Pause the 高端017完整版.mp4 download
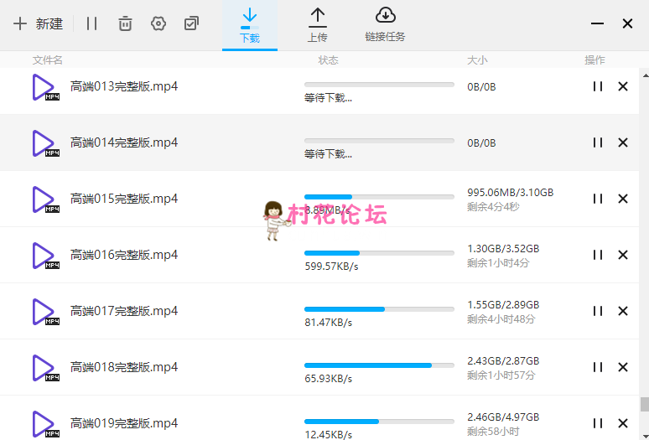Image resolution: width=649 pixels, height=440 pixels. pos(598,311)
